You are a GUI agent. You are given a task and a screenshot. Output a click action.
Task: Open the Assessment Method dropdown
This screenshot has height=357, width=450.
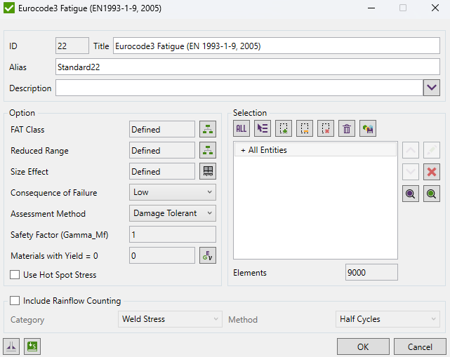[173, 213]
